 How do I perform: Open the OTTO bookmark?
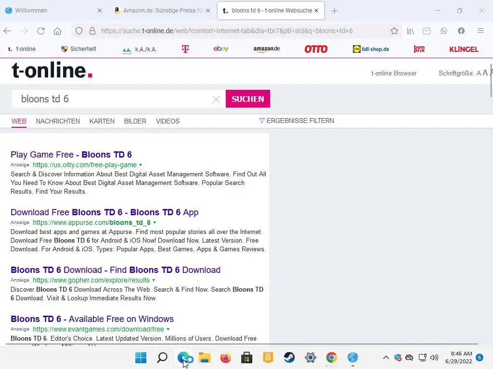(316, 49)
